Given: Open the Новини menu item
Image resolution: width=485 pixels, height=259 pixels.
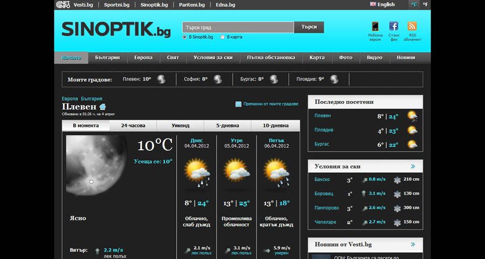Looking at the screenshot, I should pos(406,58).
